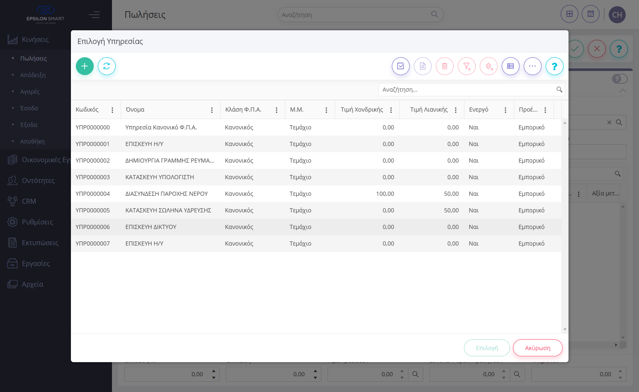639x392 pixels.
Task: Refresh the service list
Action: pyautogui.click(x=107, y=66)
